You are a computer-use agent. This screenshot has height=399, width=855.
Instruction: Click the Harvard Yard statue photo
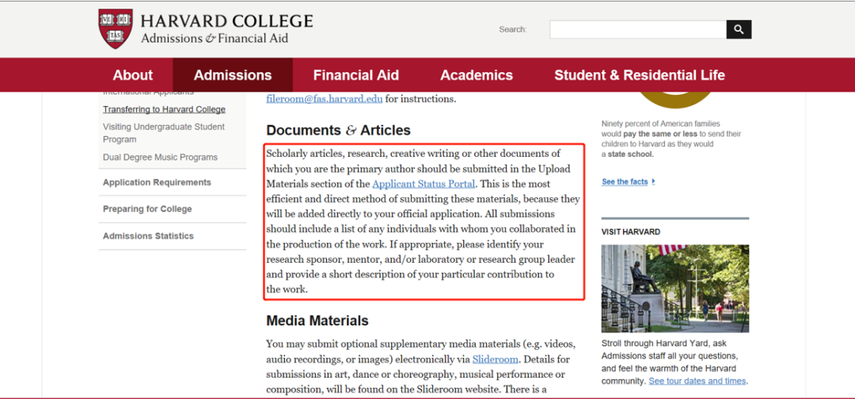click(x=675, y=288)
